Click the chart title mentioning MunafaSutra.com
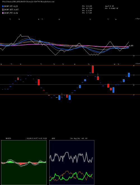Image resolution: width=140 pixels, height=185 pixels. [x=28, y=2]
